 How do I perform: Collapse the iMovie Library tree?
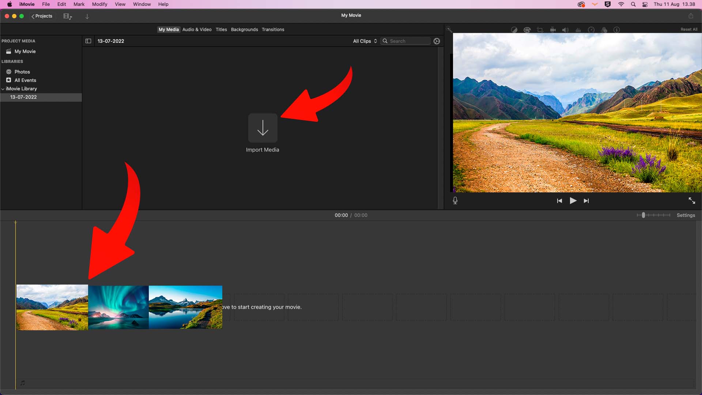point(3,89)
